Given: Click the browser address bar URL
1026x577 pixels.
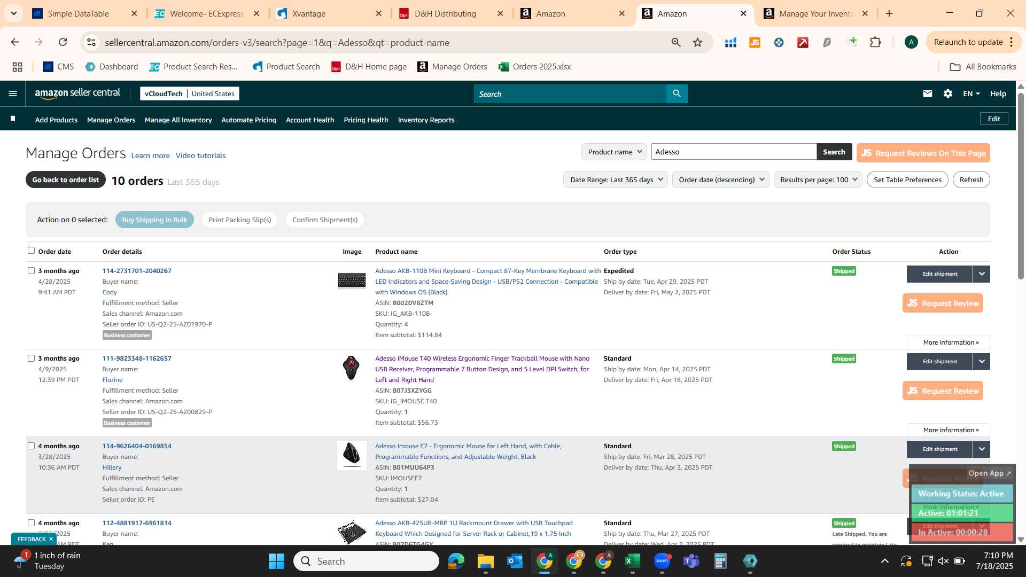Looking at the screenshot, I should coord(277,42).
